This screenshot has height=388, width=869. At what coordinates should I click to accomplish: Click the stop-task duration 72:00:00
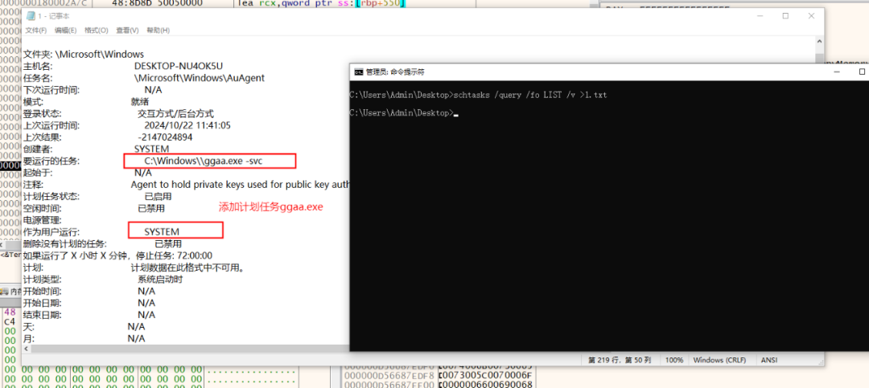pyautogui.click(x=195, y=255)
